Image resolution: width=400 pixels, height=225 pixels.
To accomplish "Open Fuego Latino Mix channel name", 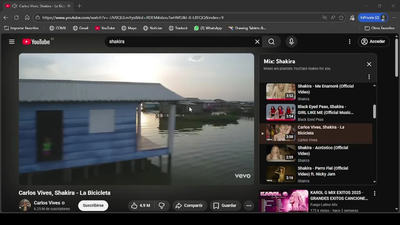I will (x=324, y=205).
